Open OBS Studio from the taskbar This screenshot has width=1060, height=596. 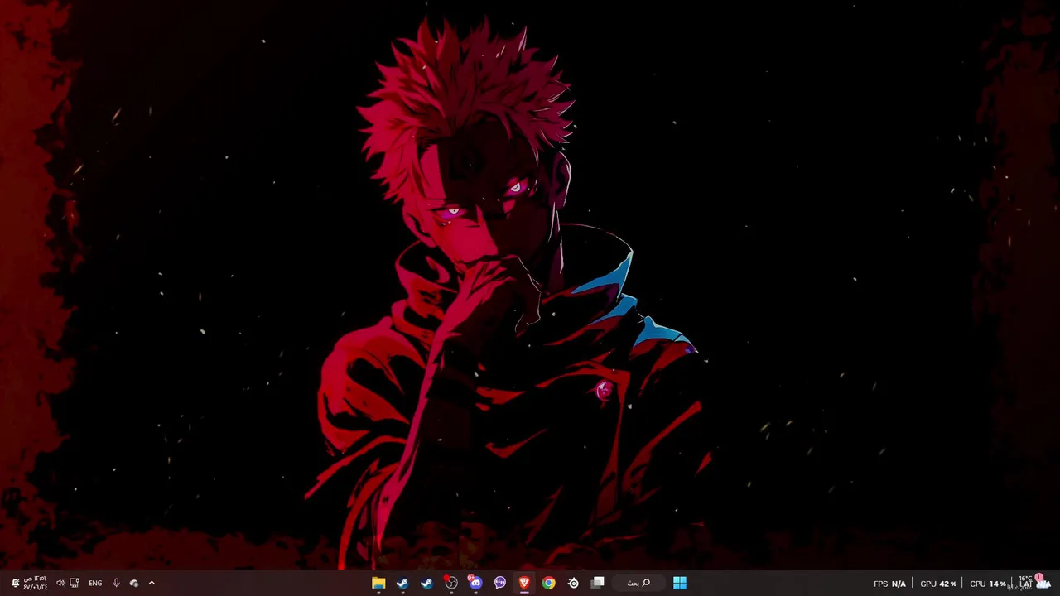(x=451, y=583)
